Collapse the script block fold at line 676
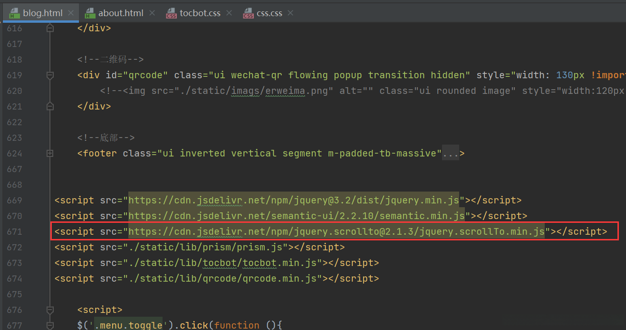This screenshot has width=626, height=330. click(x=50, y=310)
